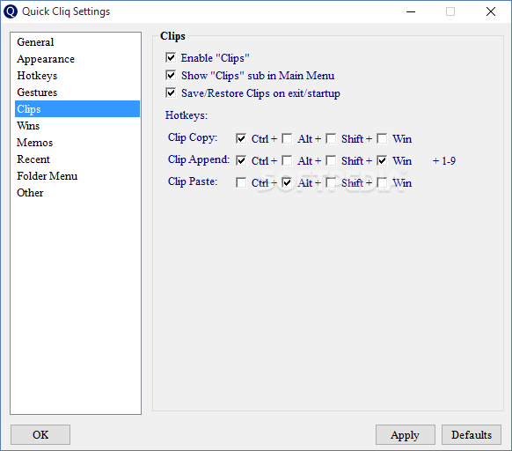Check Win for Clip Copy hotkey
512x451 pixels.
pos(382,138)
